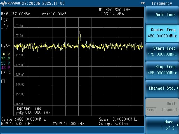The image size is (179, 134).
Task: Select trace 1W P indicator
Action: [x=6, y=54]
